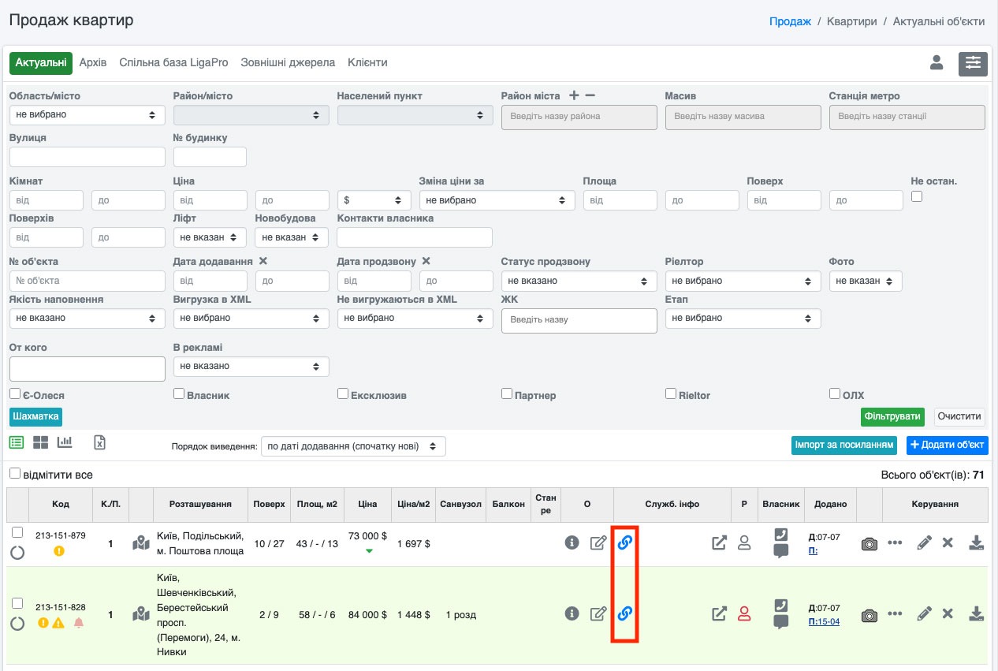
Task: Open the user profile icon at top right
Action: point(937,63)
